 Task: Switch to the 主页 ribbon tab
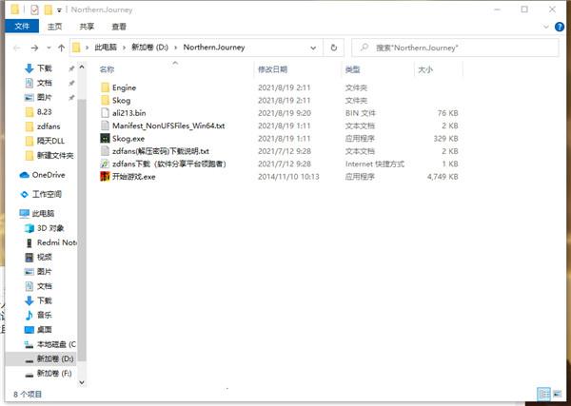tap(54, 27)
